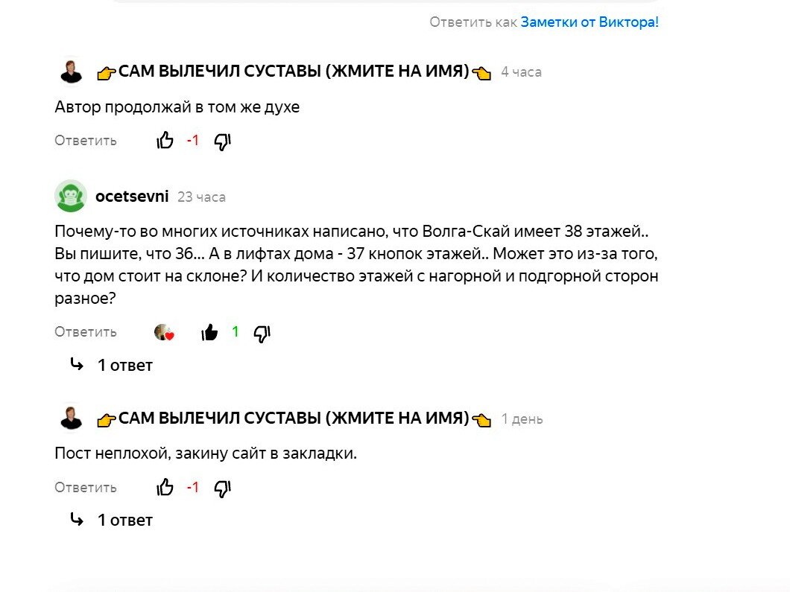
Task: Open 'САМ ВЫЛЕЧИЛ СУСТАВЫ' channel name
Action: 295,71
